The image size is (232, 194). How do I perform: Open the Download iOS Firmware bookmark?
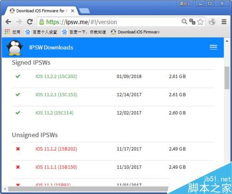click(x=135, y=32)
